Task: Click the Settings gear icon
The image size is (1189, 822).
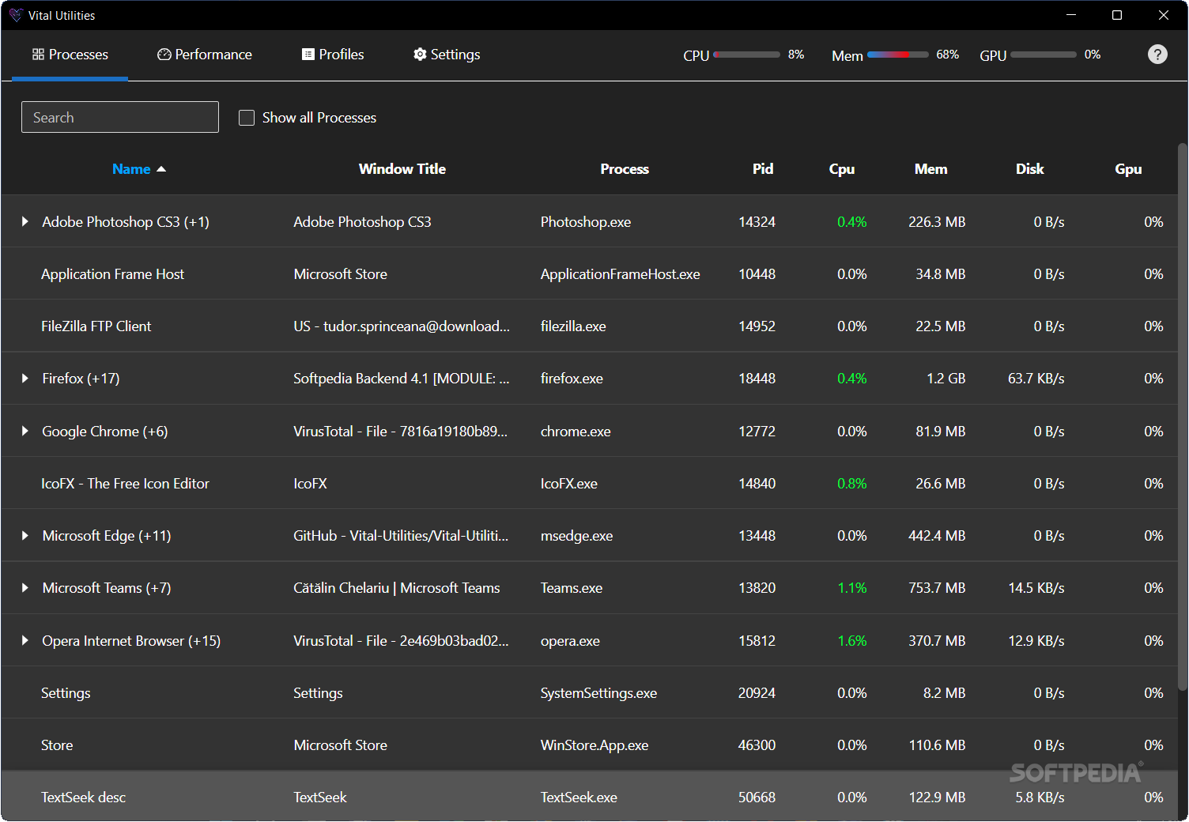Action: pos(420,55)
